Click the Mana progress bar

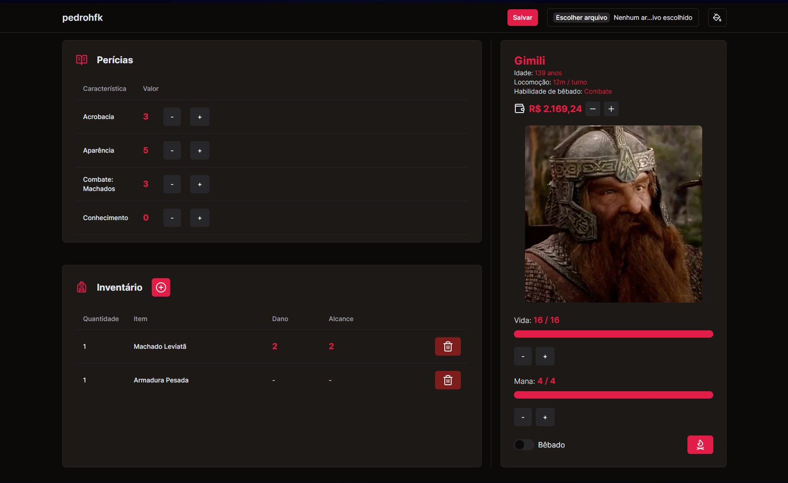614,395
